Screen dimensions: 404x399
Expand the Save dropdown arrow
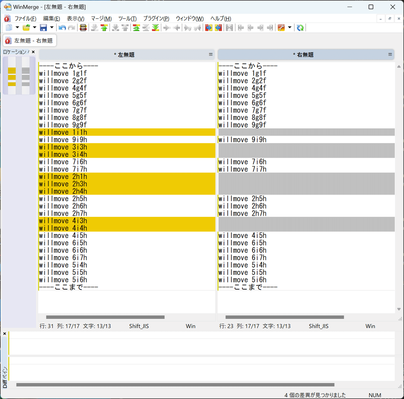coord(52,28)
